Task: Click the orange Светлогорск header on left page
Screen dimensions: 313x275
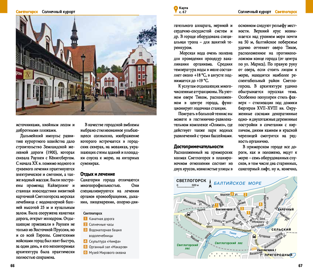Action: click(27, 12)
